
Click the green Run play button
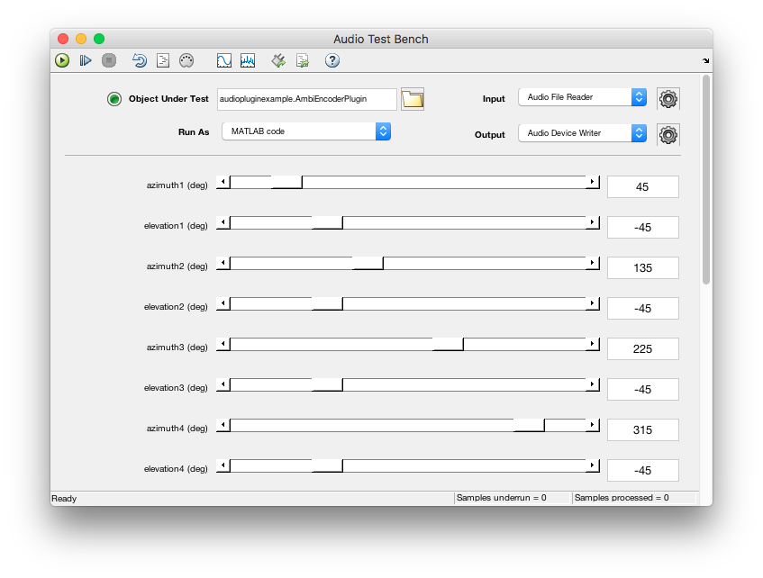[62, 60]
